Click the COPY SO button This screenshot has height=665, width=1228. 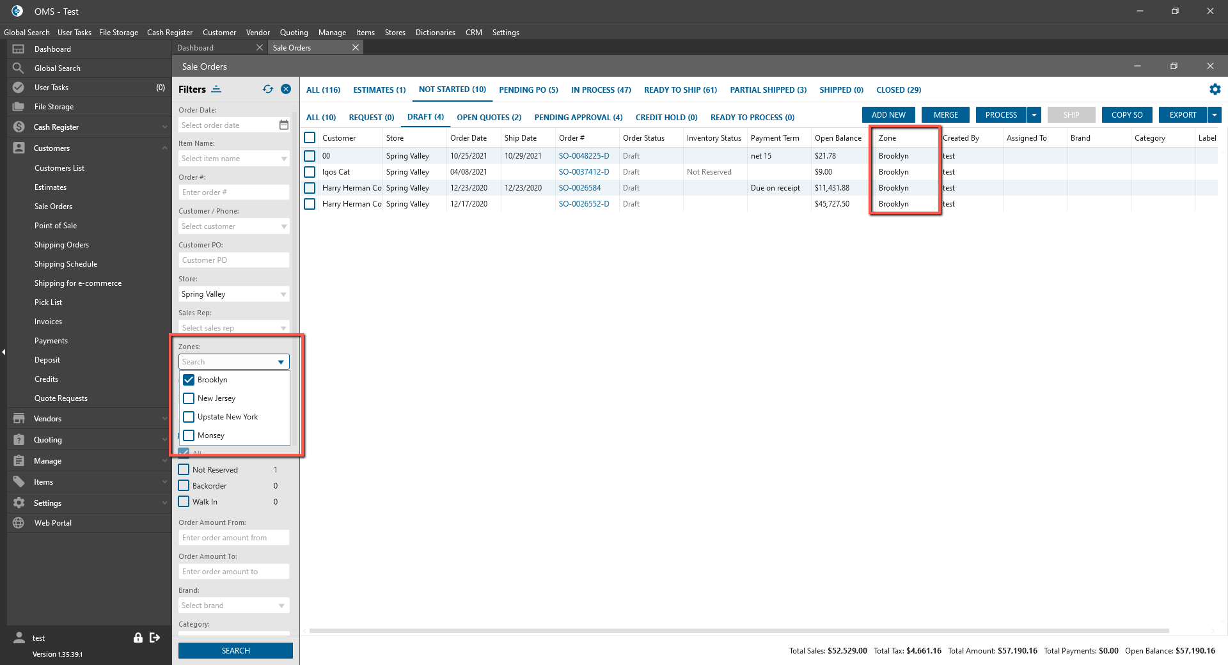1127,115
